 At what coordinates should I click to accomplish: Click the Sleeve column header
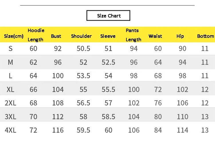[108, 36]
